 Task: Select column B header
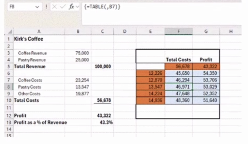click(x=78, y=31)
